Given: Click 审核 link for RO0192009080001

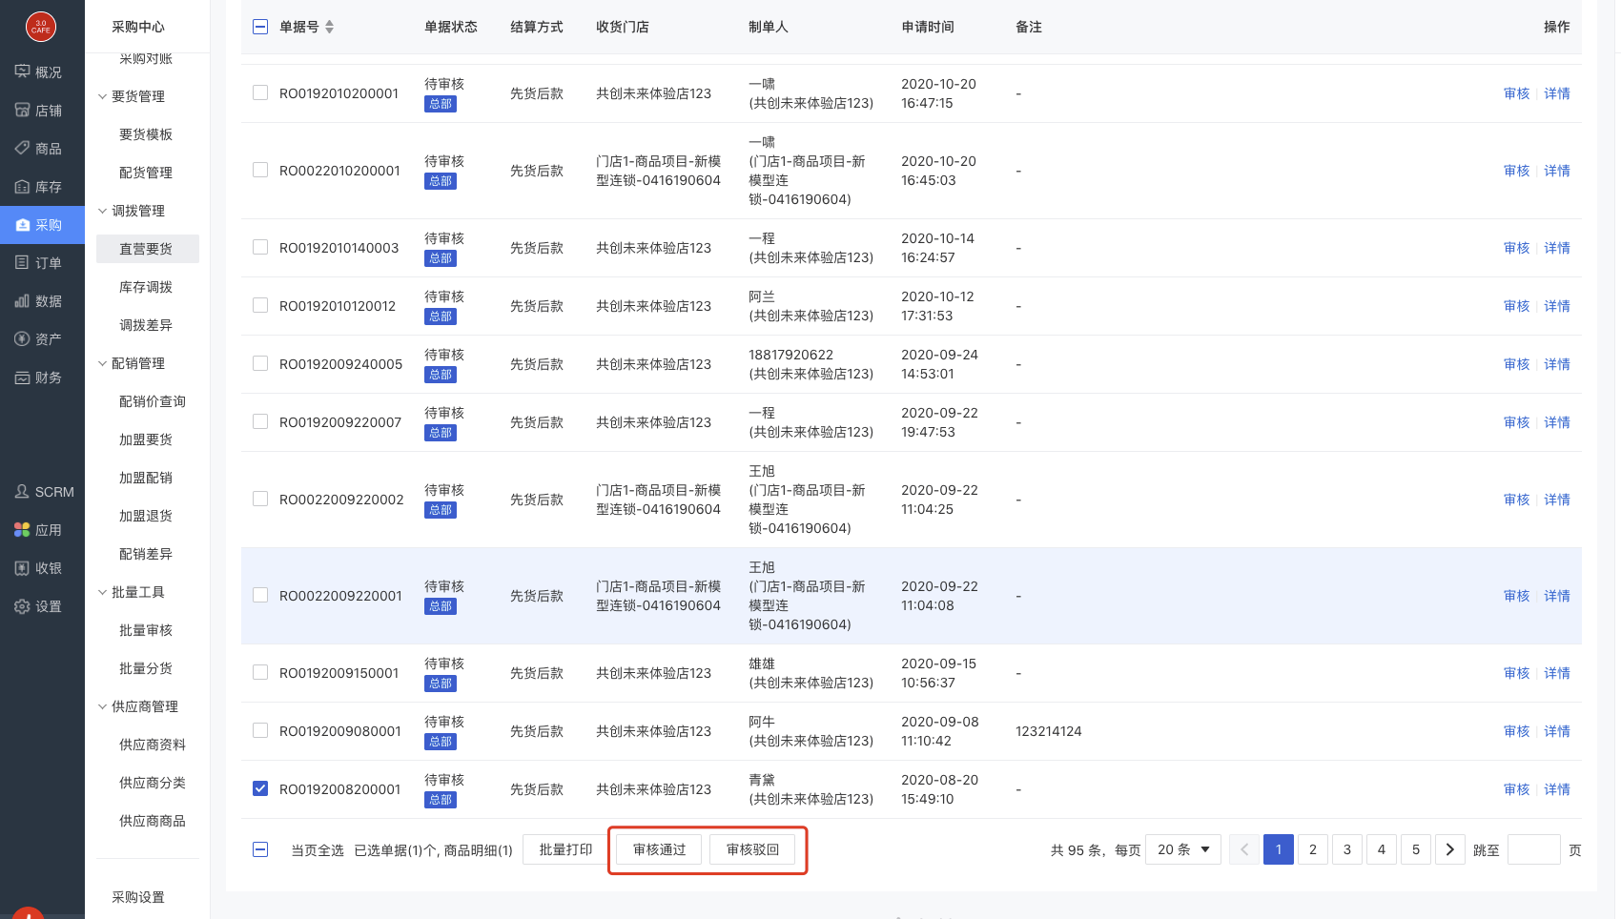Looking at the screenshot, I should pos(1516,731).
